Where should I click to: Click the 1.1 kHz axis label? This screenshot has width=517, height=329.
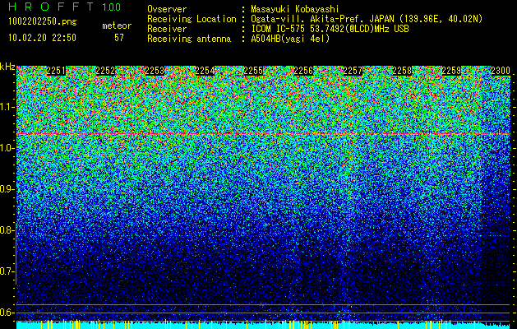point(7,107)
